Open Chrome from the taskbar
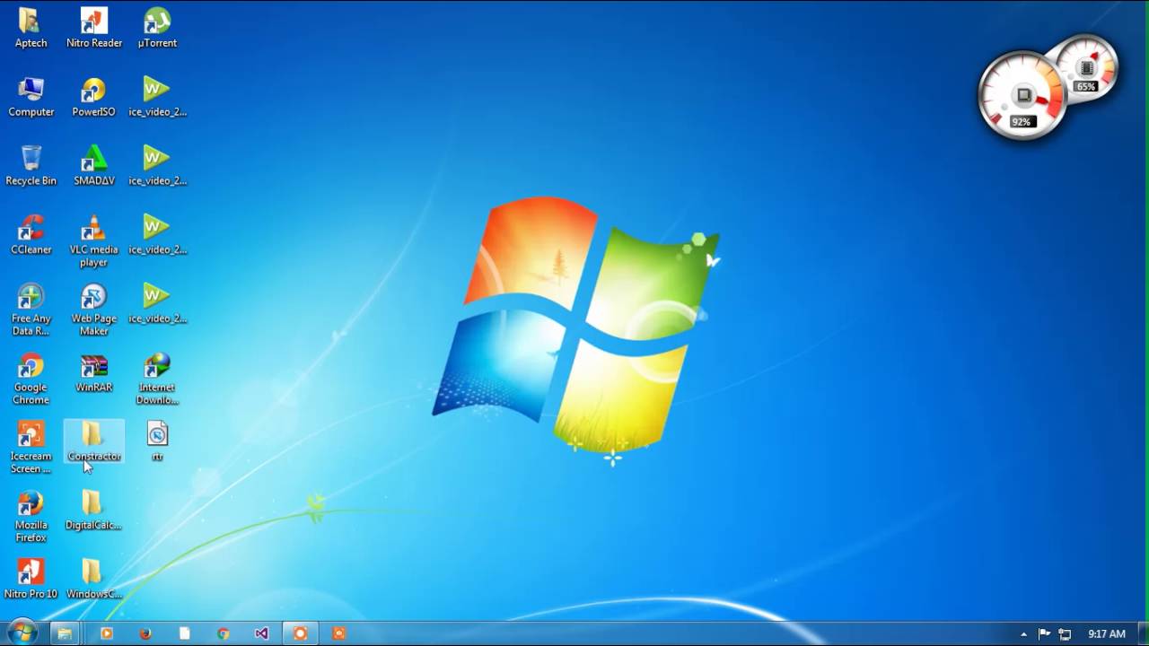 click(x=223, y=633)
